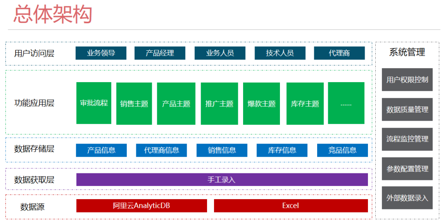Screen dimensions: 442x222
Task: Select the 阿里云AnalyticDB data source
Action: point(142,206)
